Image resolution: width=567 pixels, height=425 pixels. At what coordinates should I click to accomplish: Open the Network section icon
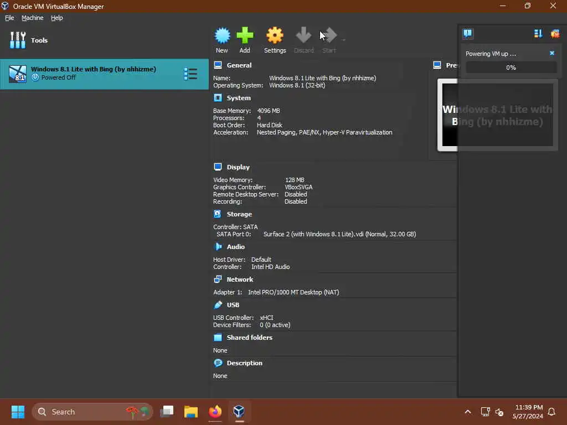click(x=218, y=279)
